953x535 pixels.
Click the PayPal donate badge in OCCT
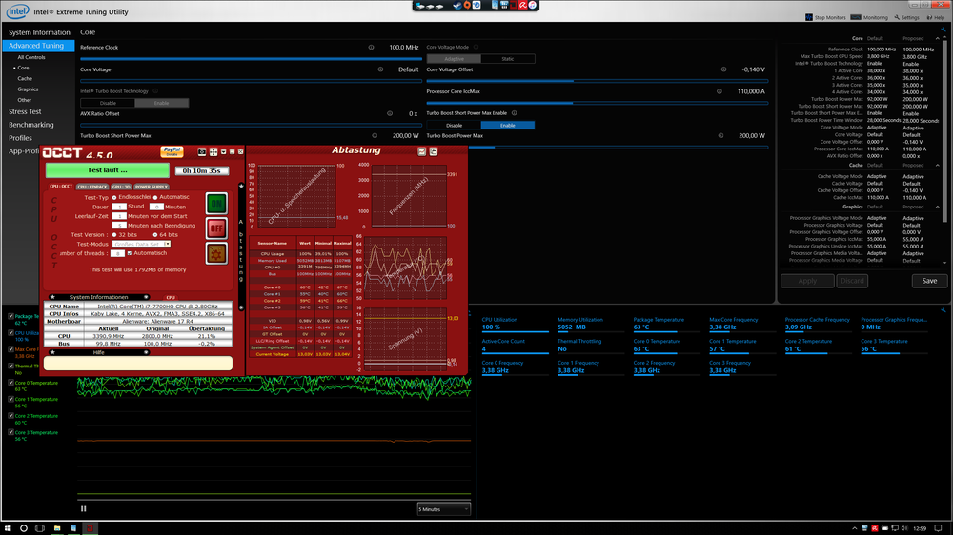click(172, 151)
